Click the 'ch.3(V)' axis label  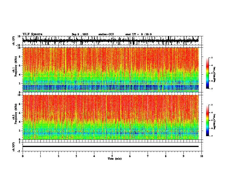coord(14,147)
